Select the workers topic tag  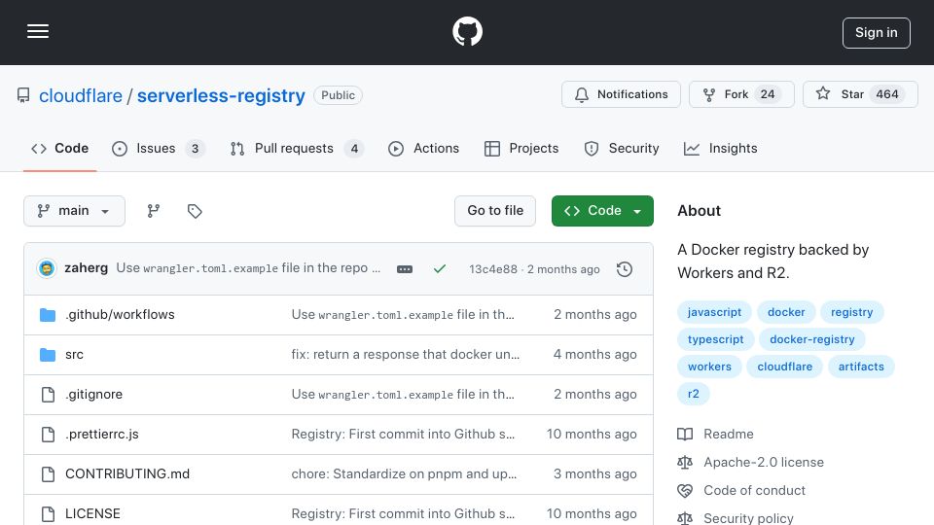tap(709, 367)
